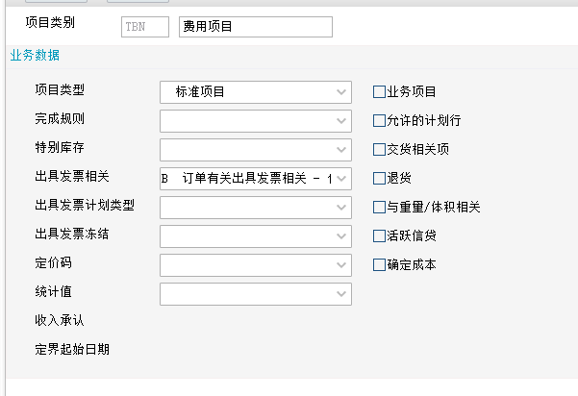Screen dimensions: 578x396
Task: Enable the 活跃信贷 checkbox
Action: [x=379, y=235]
